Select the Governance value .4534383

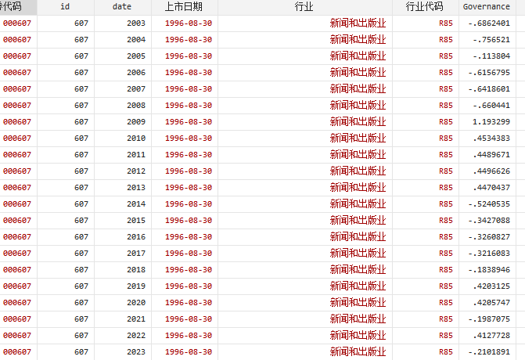coord(491,139)
